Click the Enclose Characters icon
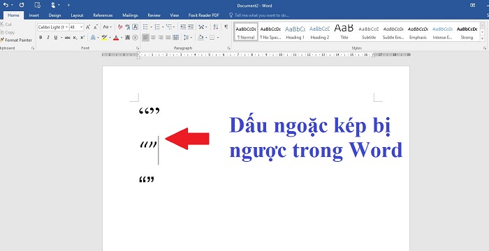Viewport: 489px width, 251px height. 135,38
